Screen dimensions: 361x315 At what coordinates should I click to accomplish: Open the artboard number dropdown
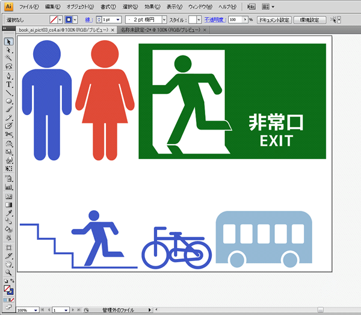pos(66,310)
